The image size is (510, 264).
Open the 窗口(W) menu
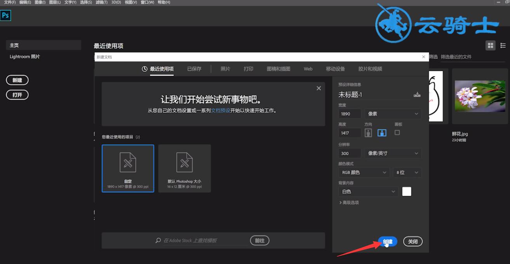click(147, 2)
